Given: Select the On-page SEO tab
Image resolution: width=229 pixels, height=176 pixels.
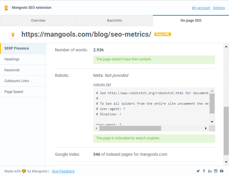Looking at the screenshot, I should [x=191, y=21].
